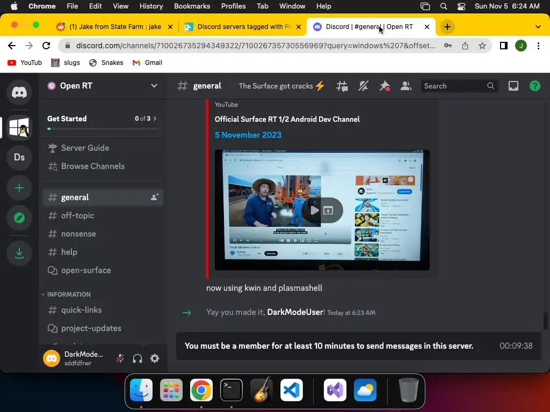Viewport: 550px width, 412px height.
Task: Open the password key icon in address bar
Action: pyautogui.click(x=447, y=46)
